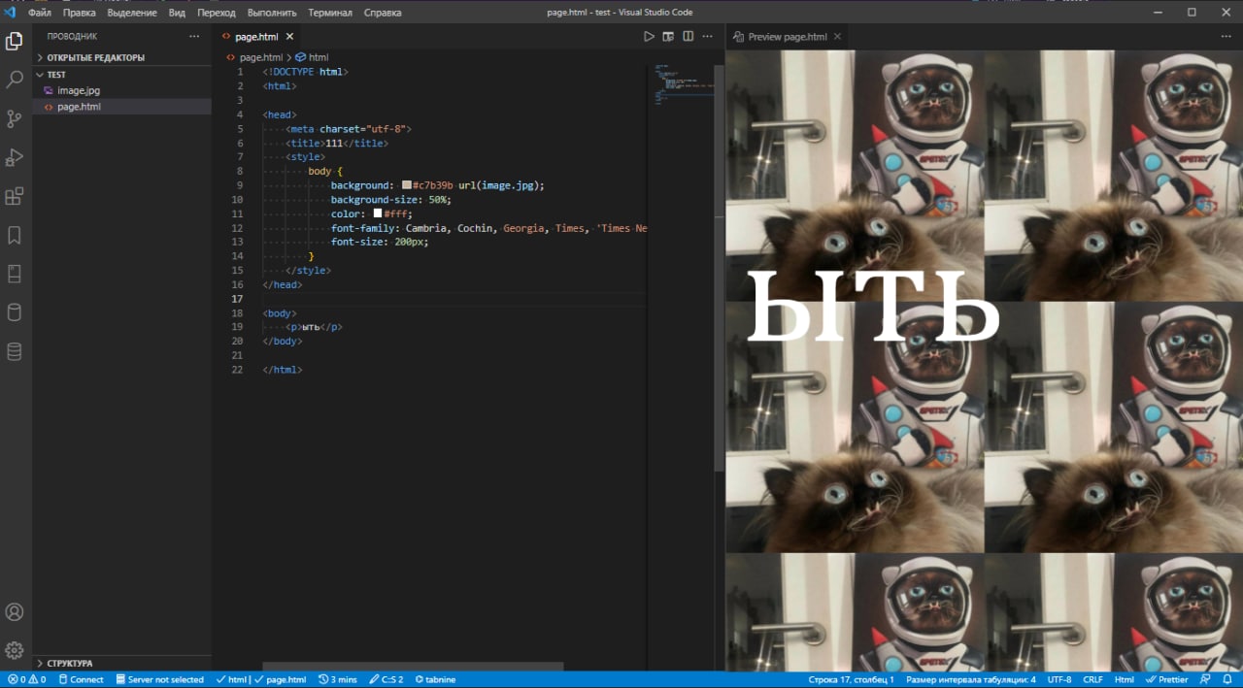Open the feedback icon in status bar

(x=1205, y=679)
